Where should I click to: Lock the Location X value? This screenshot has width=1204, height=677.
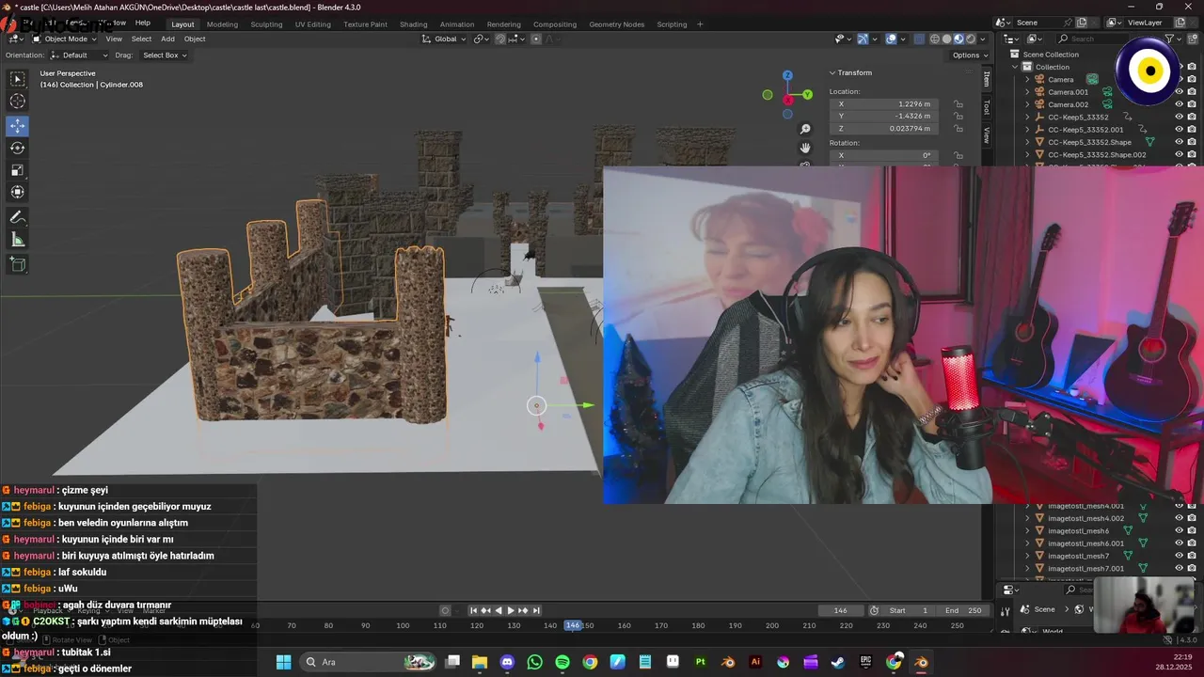(958, 104)
